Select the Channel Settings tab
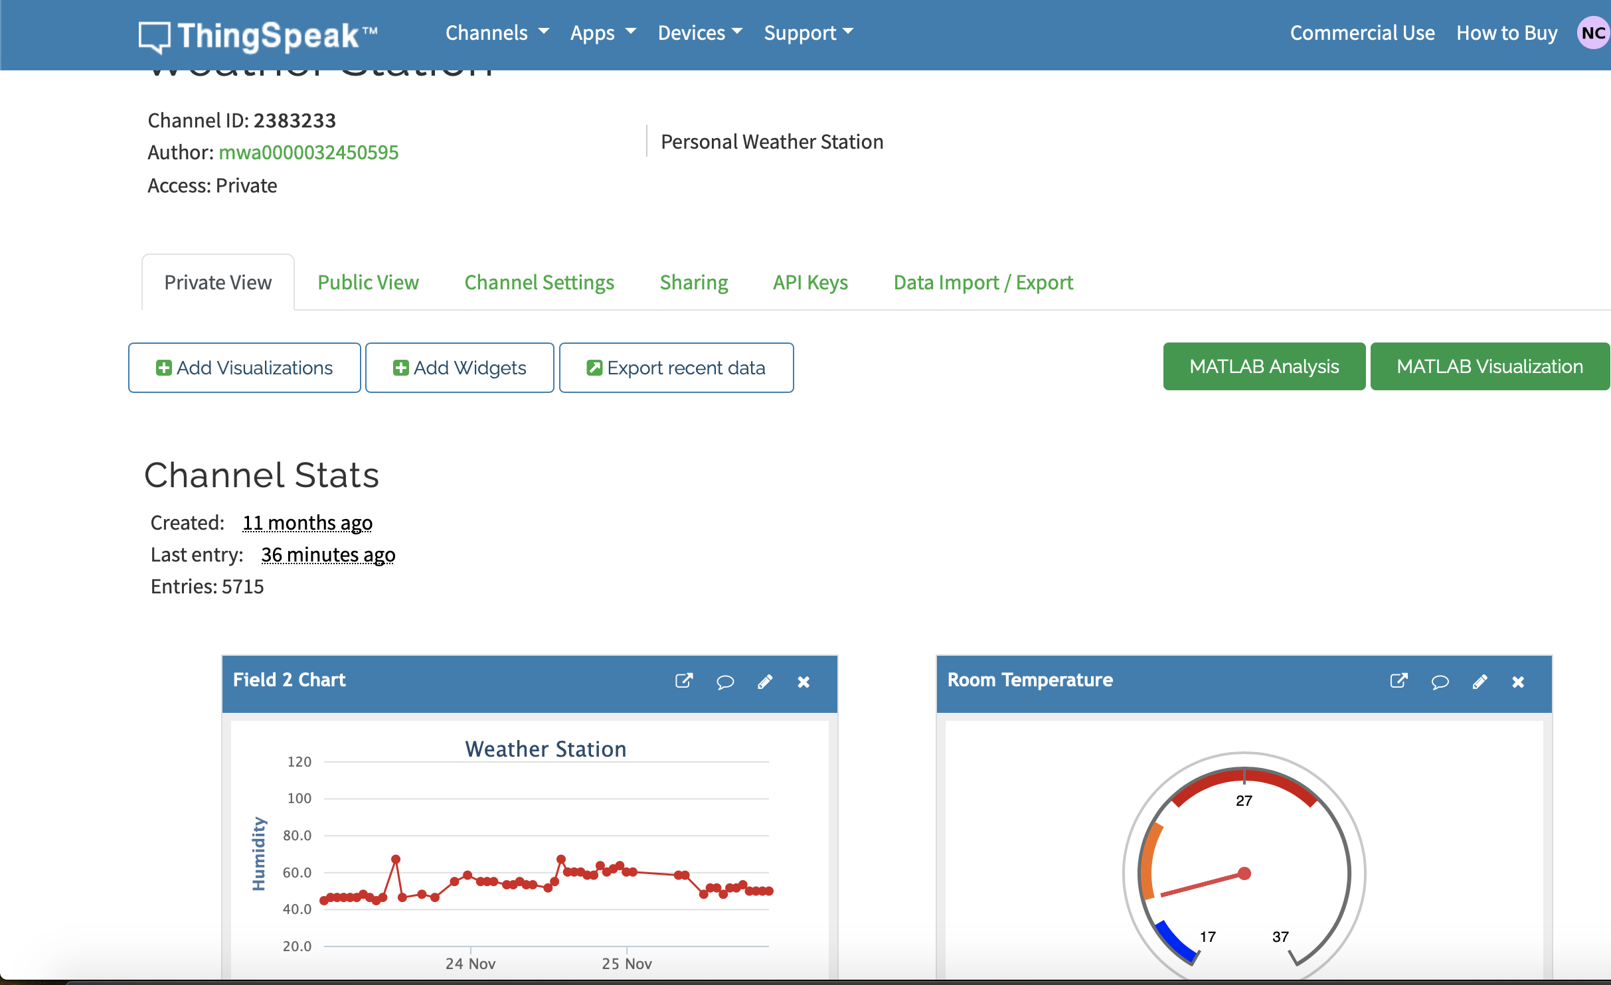1611x985 pixels. pyautogui.click(x=539, y=281)
